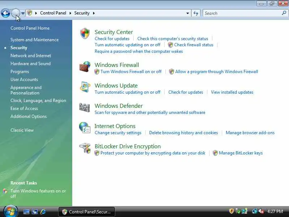This screenshot has width=289, height=217.
Task: Open Ease of Access category
Action: [x=24, y=109]
